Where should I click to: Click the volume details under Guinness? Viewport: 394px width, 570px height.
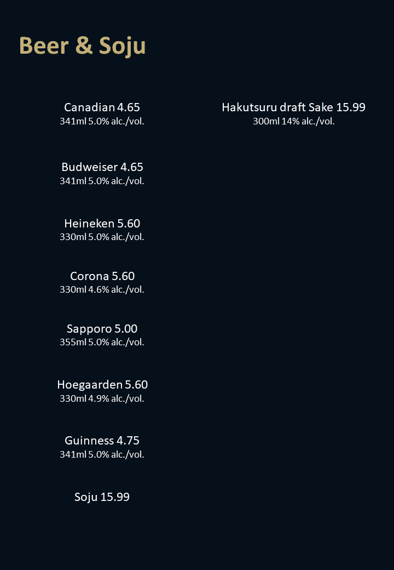pyautogui.click(x=102, y=454)
